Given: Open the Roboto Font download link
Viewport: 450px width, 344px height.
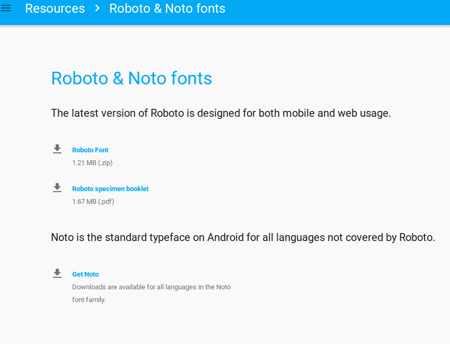Looking at the screenshot, I should 90,150.
